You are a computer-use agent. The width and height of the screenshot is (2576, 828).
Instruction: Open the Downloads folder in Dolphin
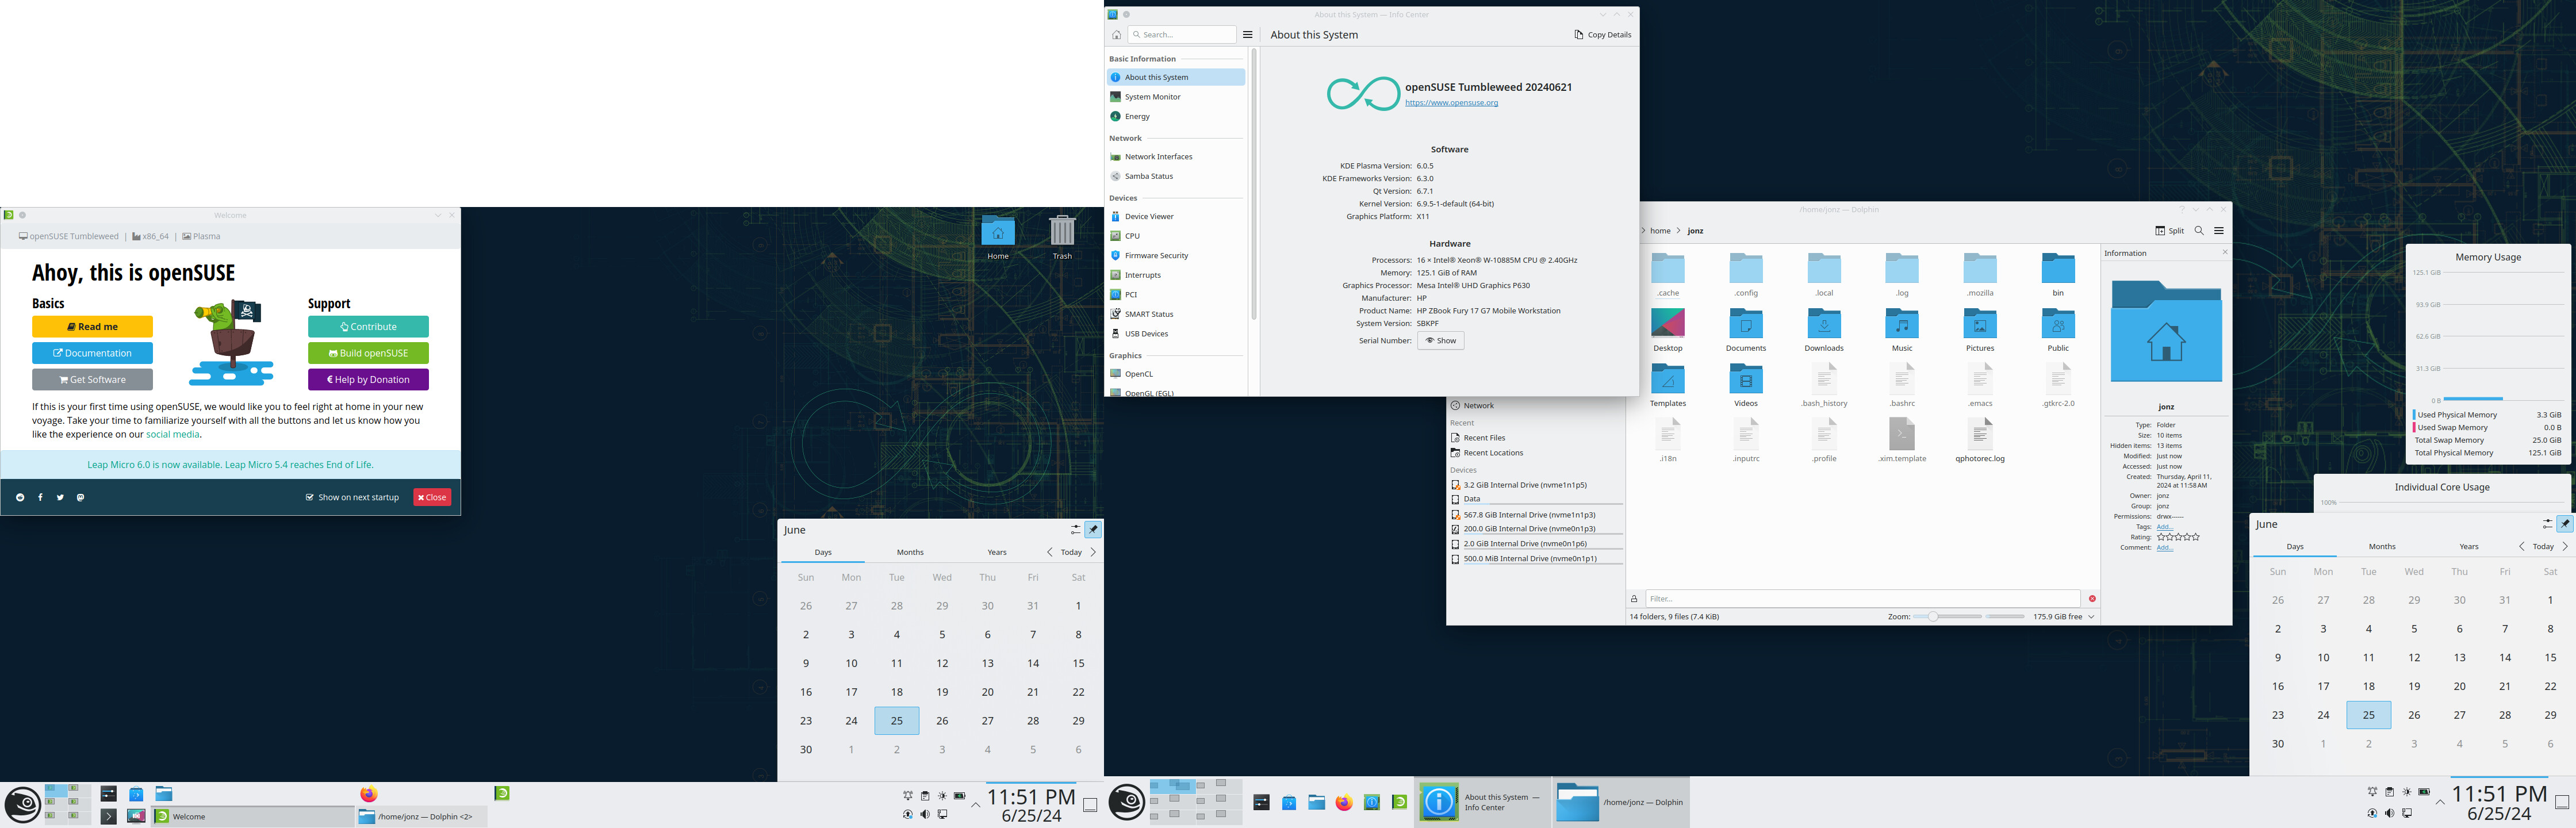click(x=1823, y=330)
